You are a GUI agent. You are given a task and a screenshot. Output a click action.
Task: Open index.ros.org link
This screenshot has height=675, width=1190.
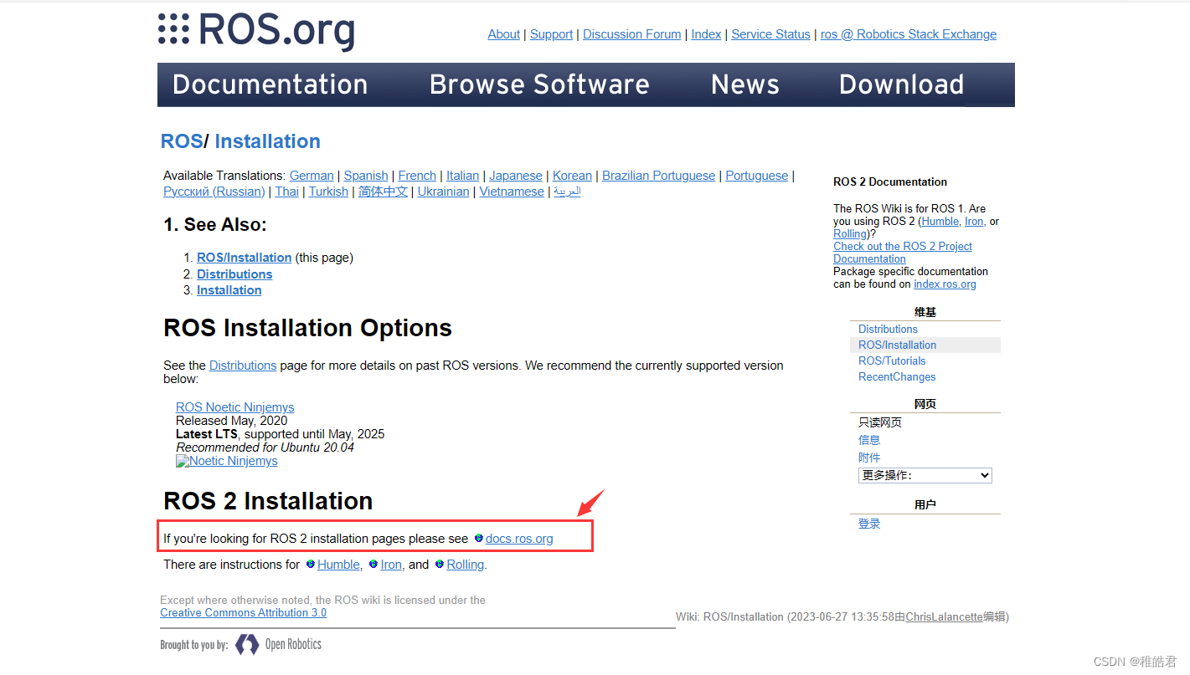tap(945, 284)
